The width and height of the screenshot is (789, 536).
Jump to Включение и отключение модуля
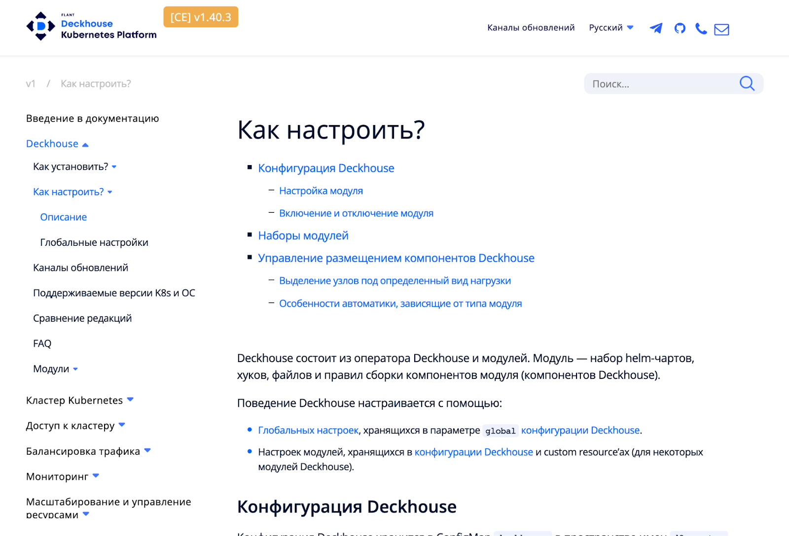(356, 213)
